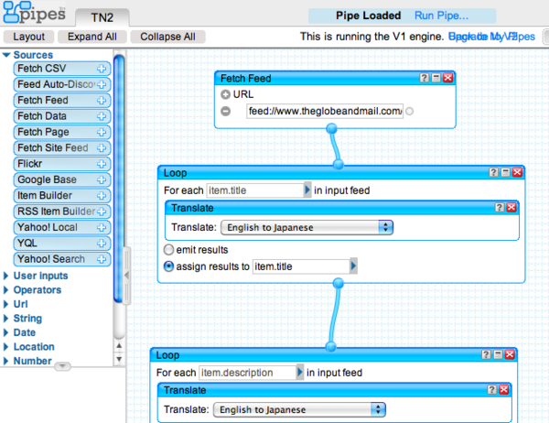Image resolution: width=549 pixels, height=423 pixels.
Task: Expand the Location category
Action: (x=6, y=347)
